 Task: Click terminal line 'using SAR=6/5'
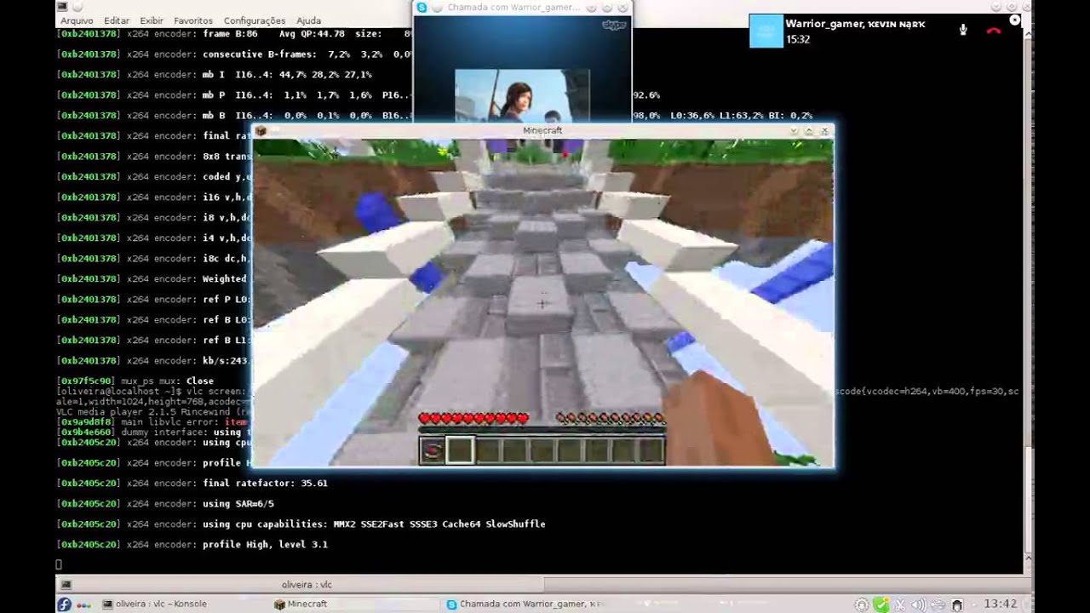tap(238, 503)
